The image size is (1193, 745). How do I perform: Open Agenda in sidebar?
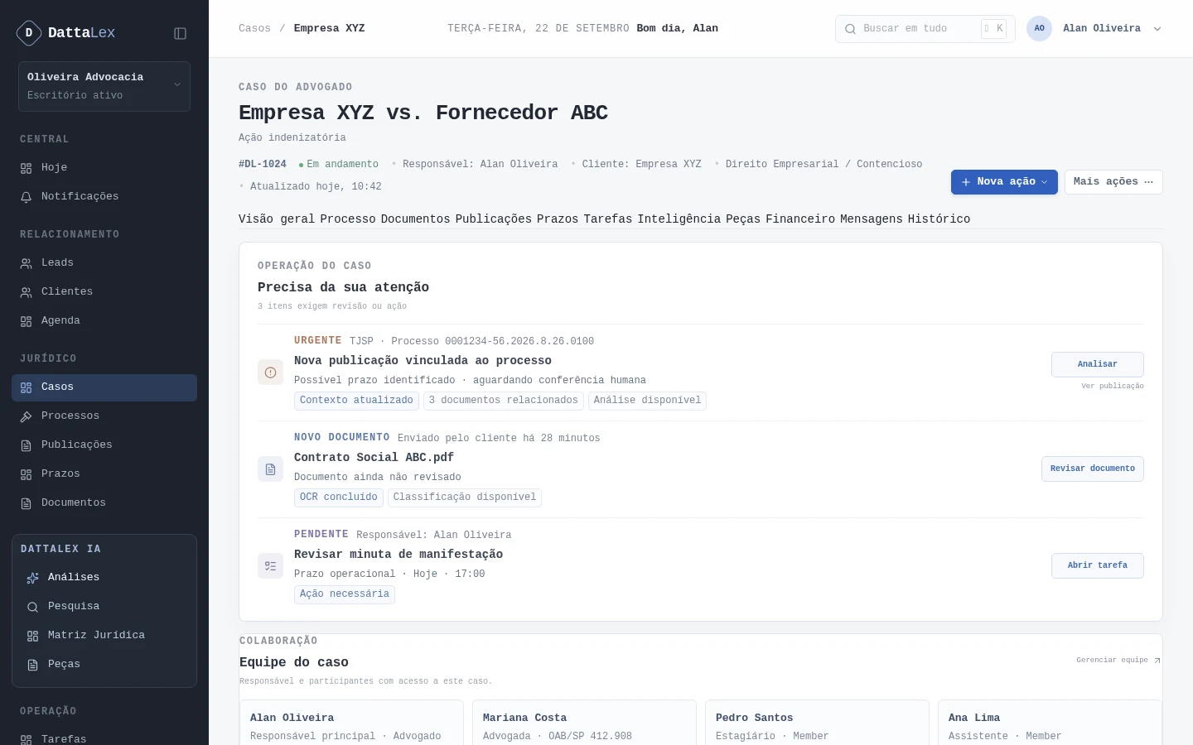click(104, 321)
